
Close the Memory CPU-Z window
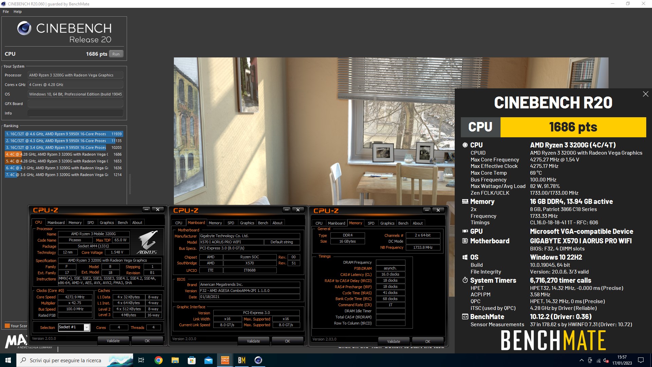438,210
